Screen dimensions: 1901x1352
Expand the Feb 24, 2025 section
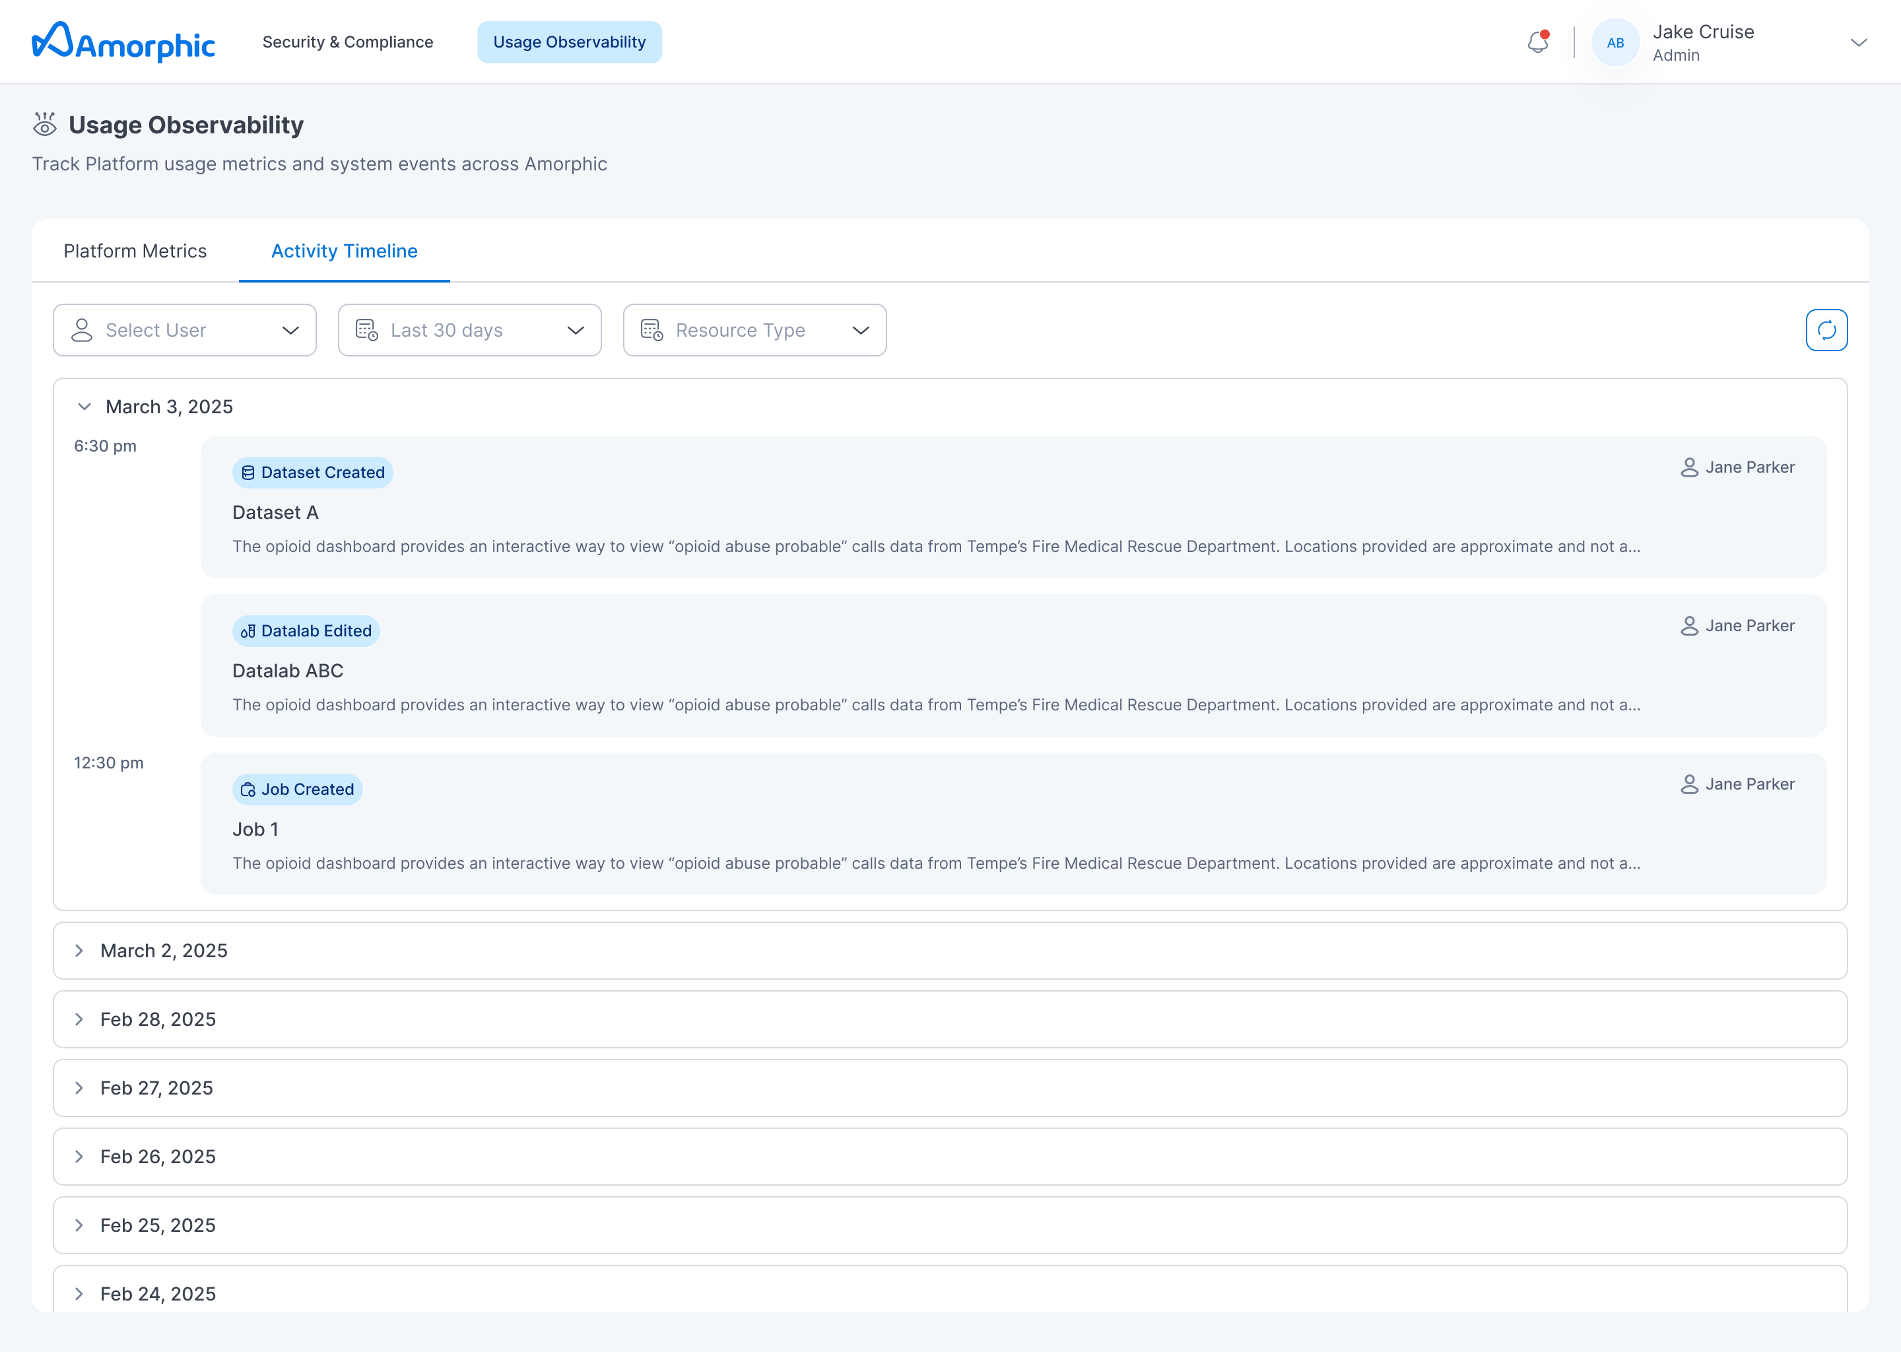pos(79,1295)
